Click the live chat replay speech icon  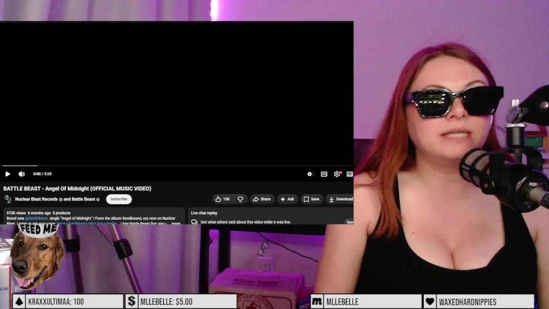click(x=194, y=222)
